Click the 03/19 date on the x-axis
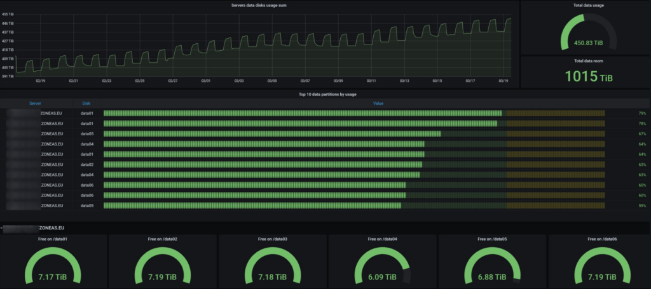651x289 pixels. tap(504, 81)
